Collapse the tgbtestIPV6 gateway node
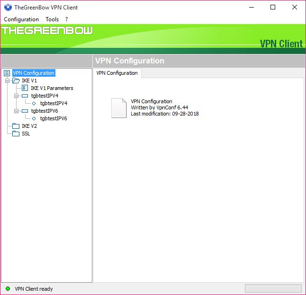 16,111
